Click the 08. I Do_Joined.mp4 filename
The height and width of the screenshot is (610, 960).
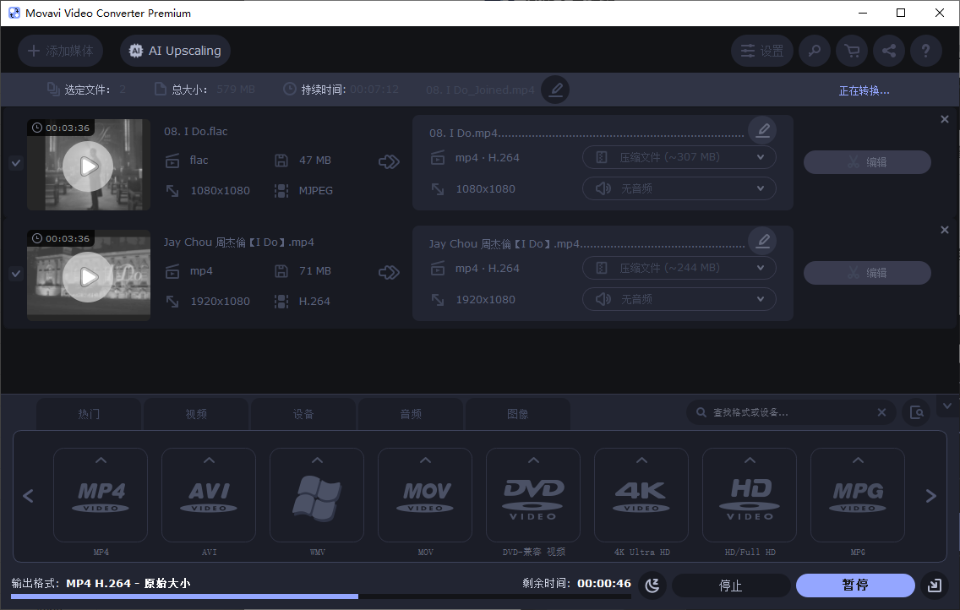[480, 90]
